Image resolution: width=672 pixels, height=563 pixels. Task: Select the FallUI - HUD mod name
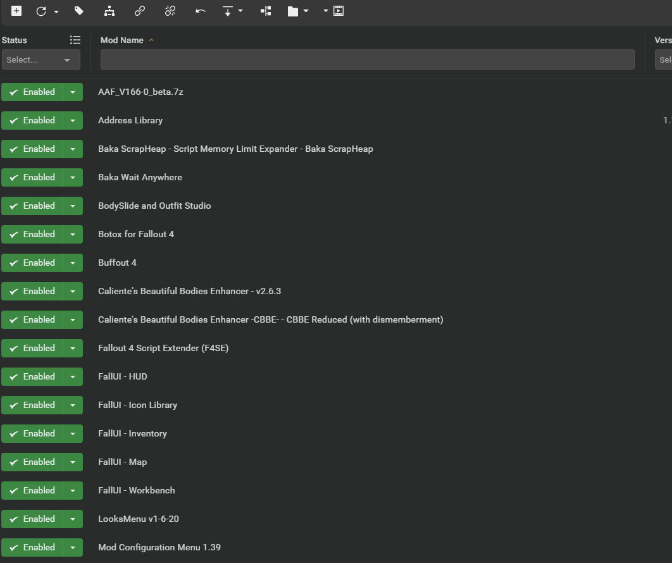click(123, 376)
